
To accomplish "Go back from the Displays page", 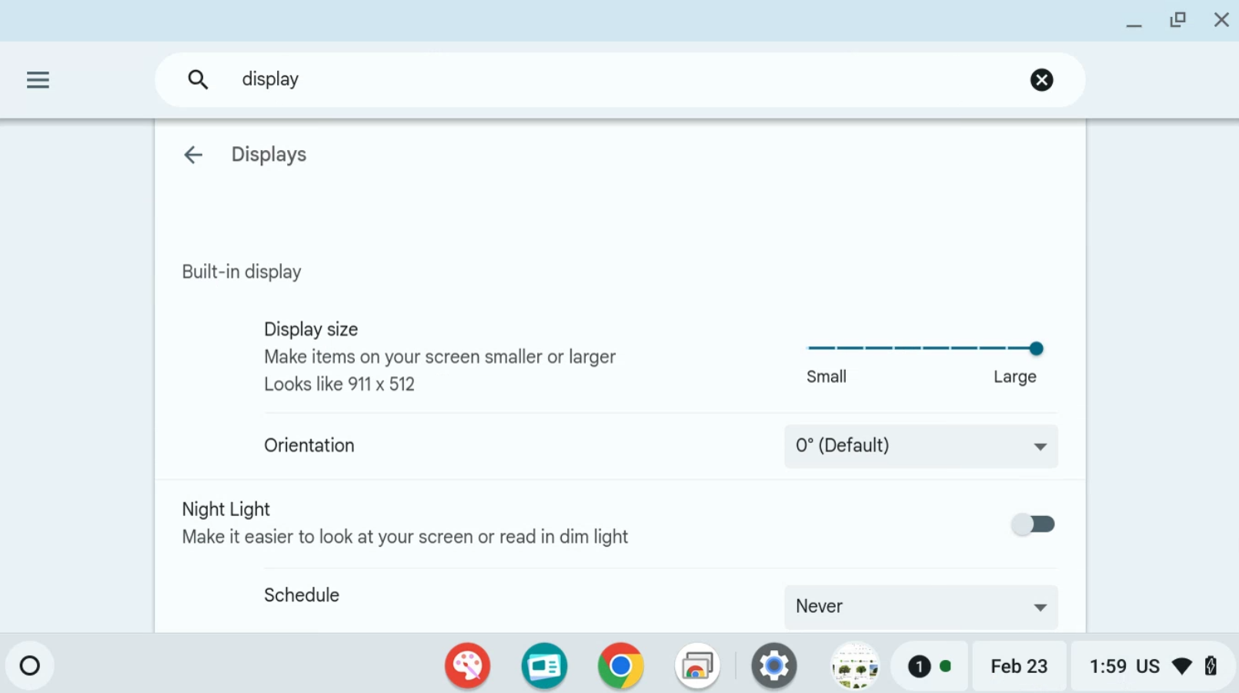I will coord(193,154).
